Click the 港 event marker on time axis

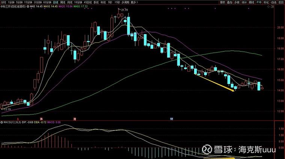(x=74, y=119)
